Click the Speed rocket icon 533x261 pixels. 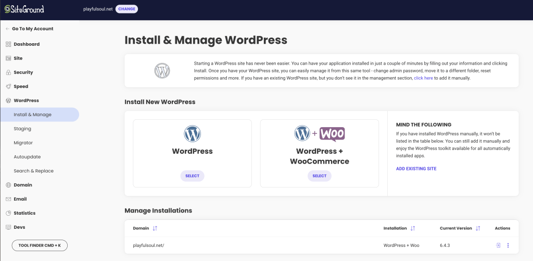click(8, 86)
